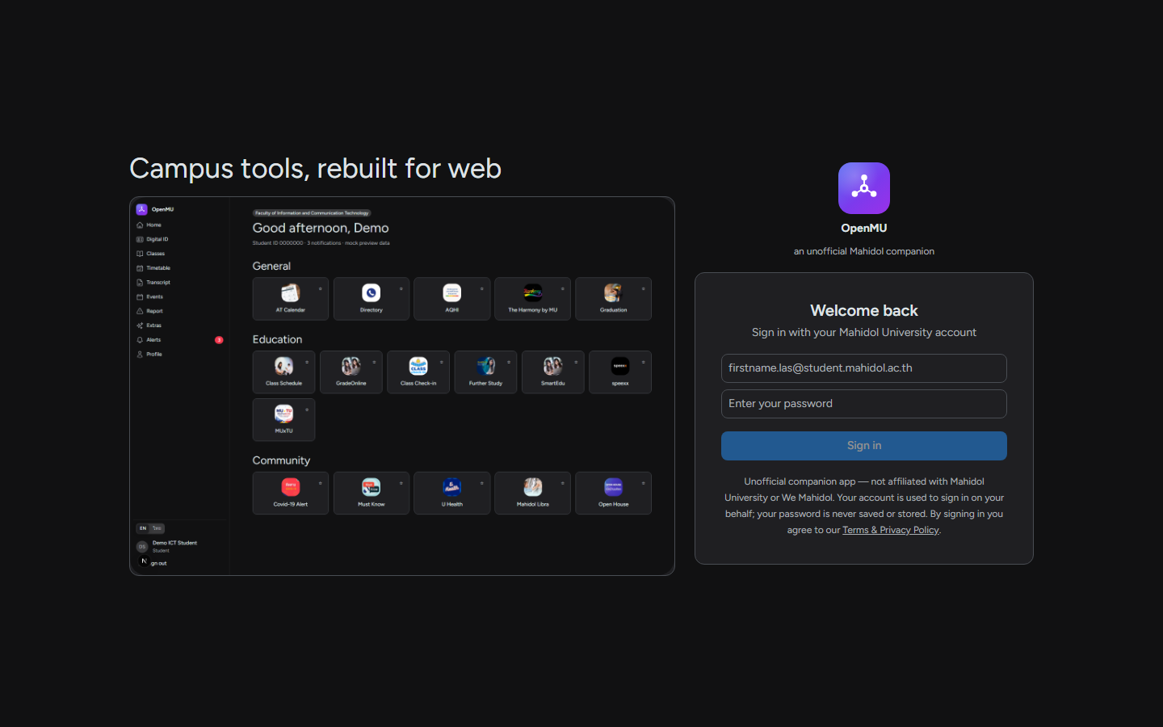
Task: Favorite Directory with its star
Action: (401, 288)
